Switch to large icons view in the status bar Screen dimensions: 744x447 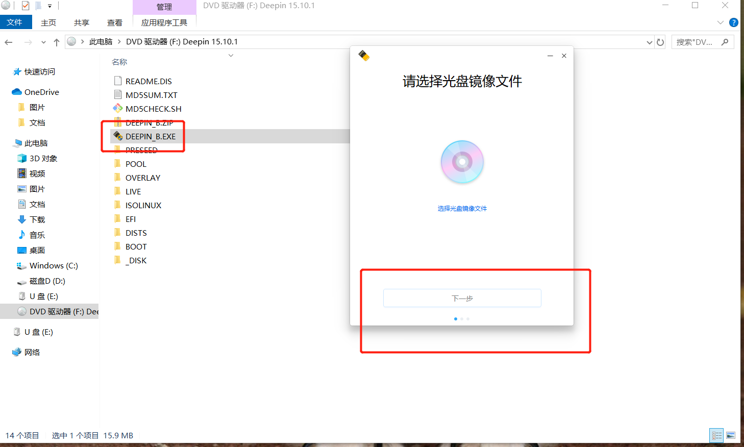pyautogui.click(x=731, y=435)
